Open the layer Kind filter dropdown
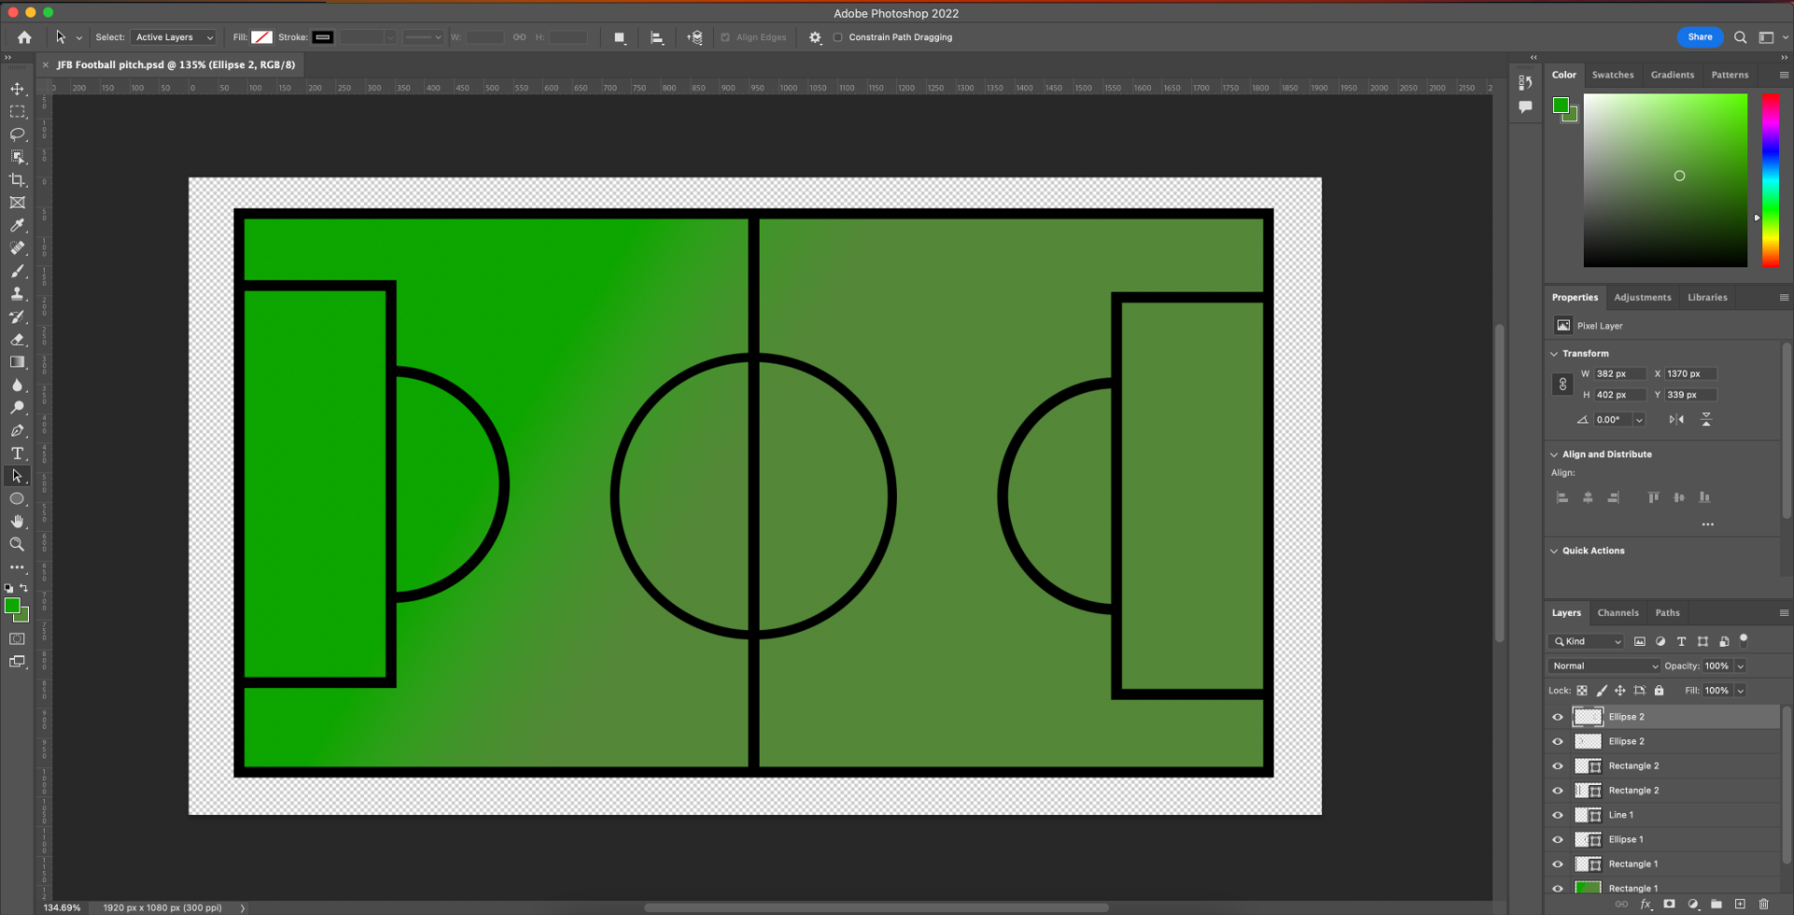 [x=1587, y=641]
